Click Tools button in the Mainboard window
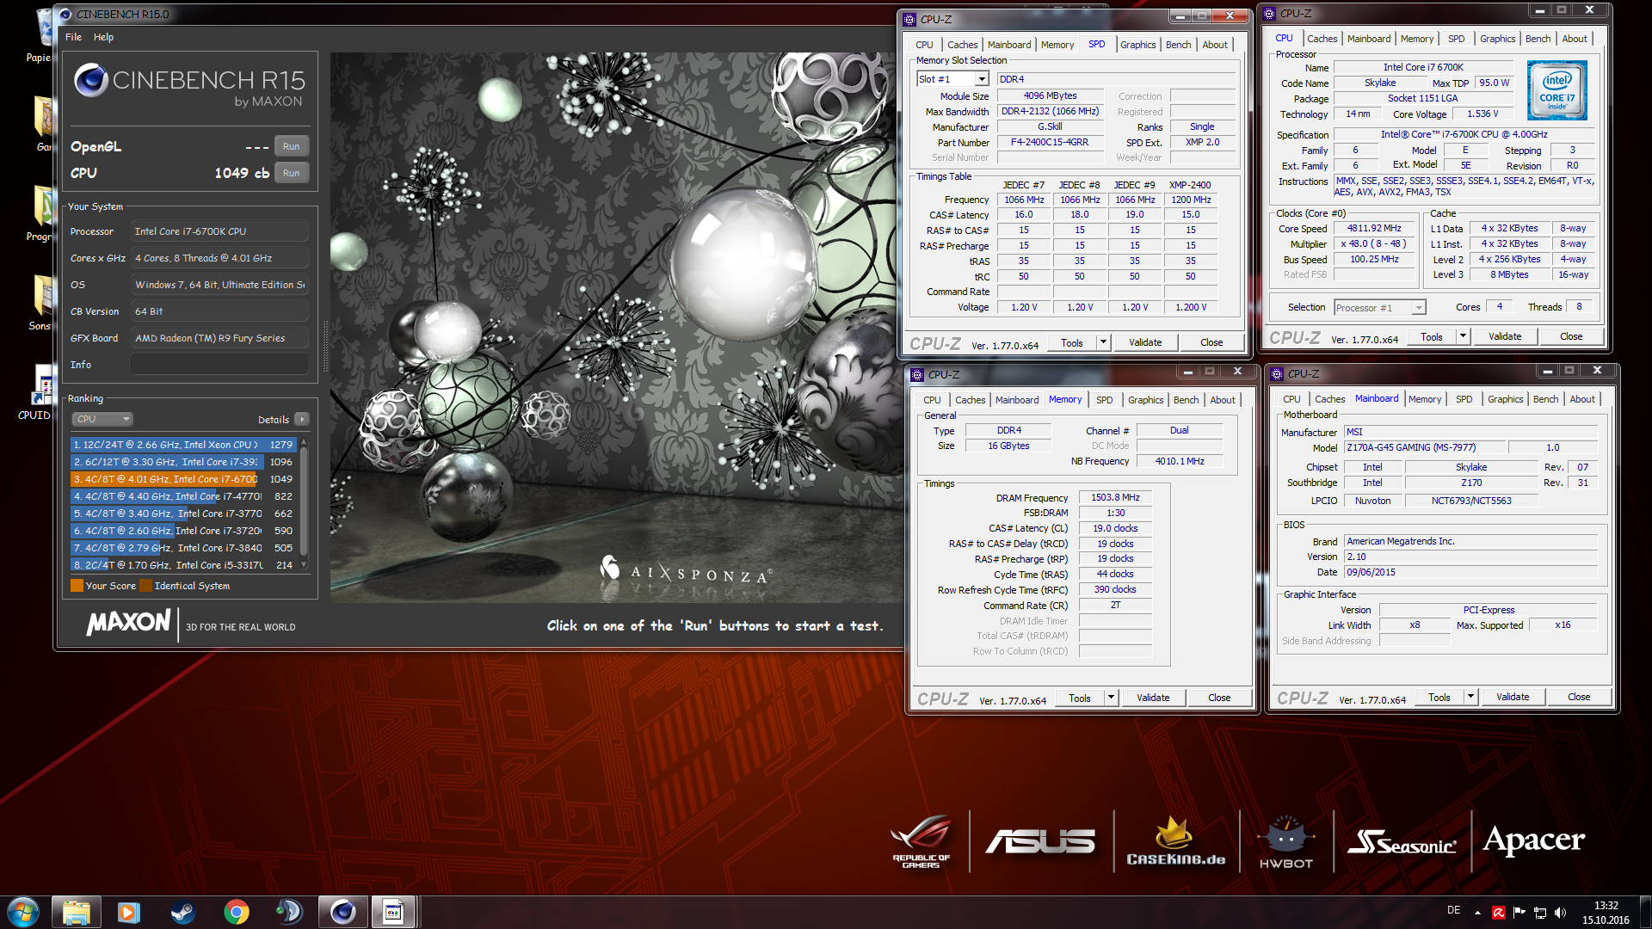This screenshot has width=1652, height=929. [x=1439, y=697]
